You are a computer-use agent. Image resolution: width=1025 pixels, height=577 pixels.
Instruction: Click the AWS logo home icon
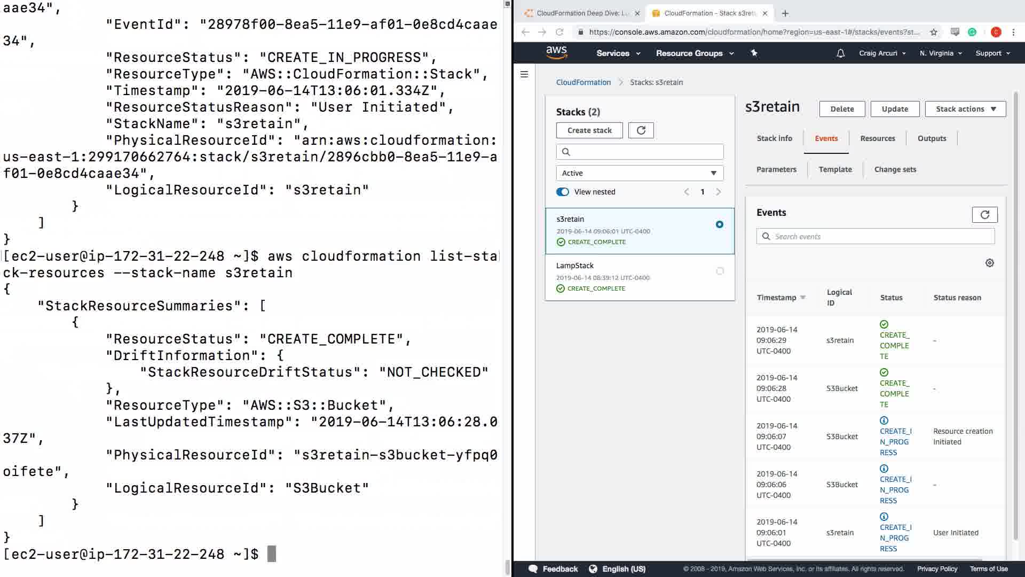click(x=556, y=52)
